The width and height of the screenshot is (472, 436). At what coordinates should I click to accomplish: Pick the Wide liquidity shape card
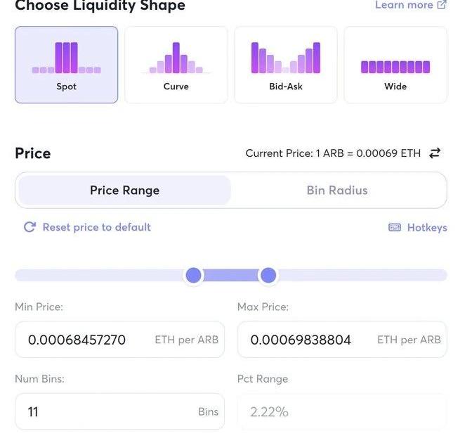point(395,65)
